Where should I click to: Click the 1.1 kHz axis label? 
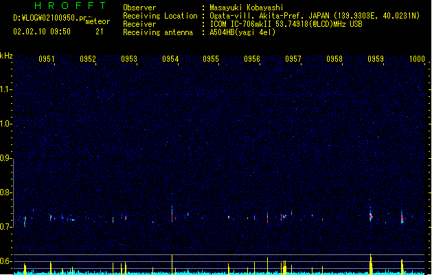coord(5,89)
